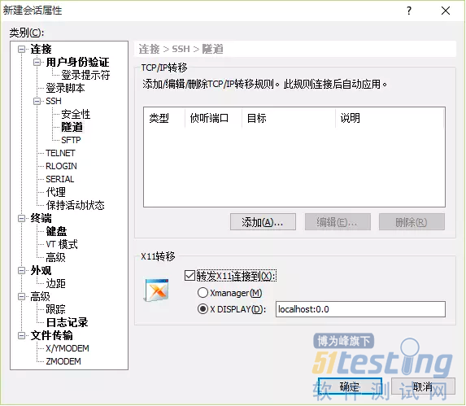Click the ? help button
This screenshot has height=406, width=466.
tap(409, 11)
